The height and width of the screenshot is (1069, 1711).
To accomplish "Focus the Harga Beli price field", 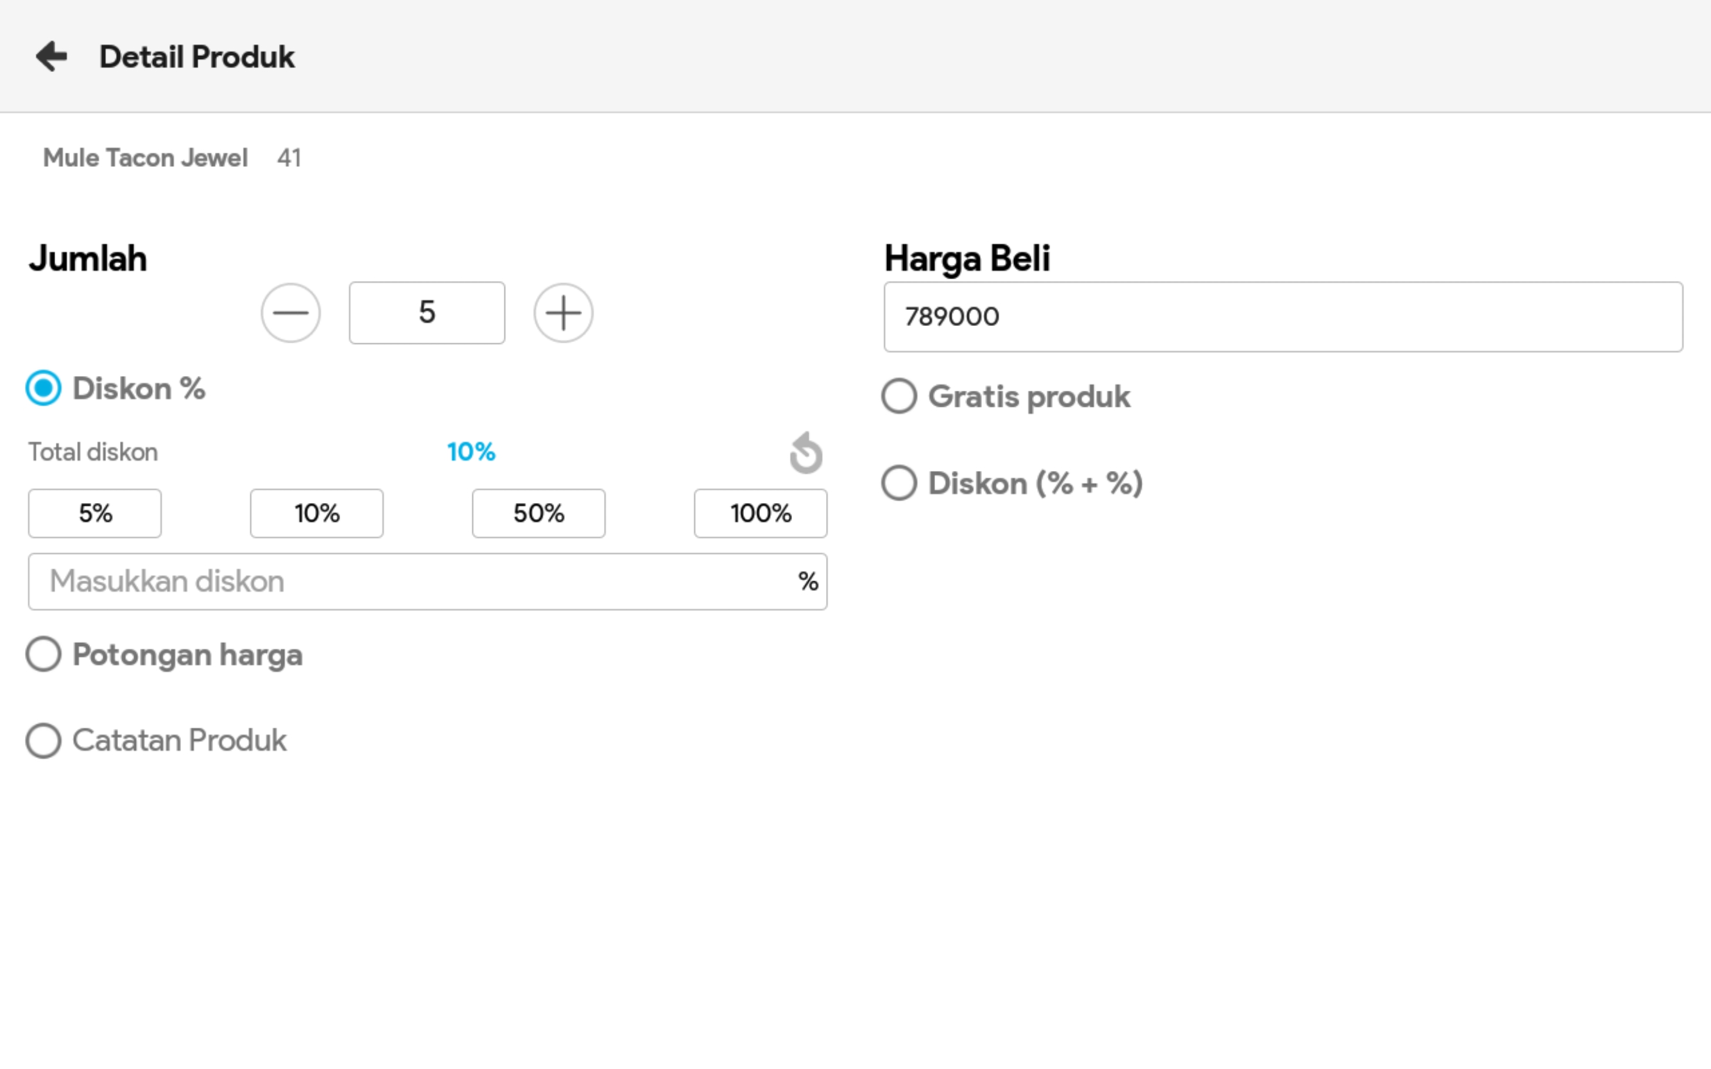I will click(x=1282, y=317).
